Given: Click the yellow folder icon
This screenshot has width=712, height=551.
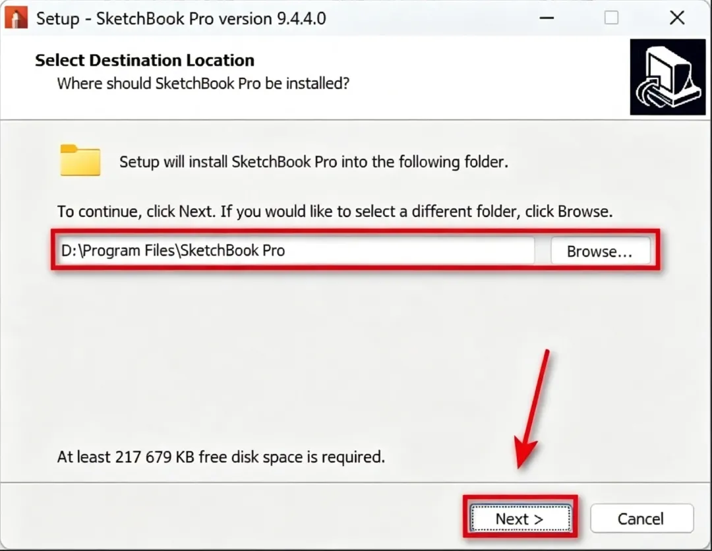Looking at the screenshot, I should pos(80,160).
